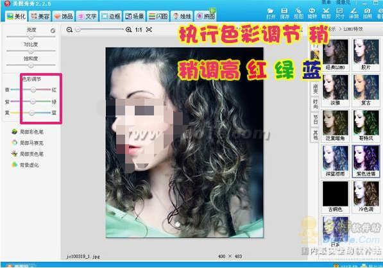Click the reset icon beside 亮度
Screen dimensions: 383x268
point(53,31)
